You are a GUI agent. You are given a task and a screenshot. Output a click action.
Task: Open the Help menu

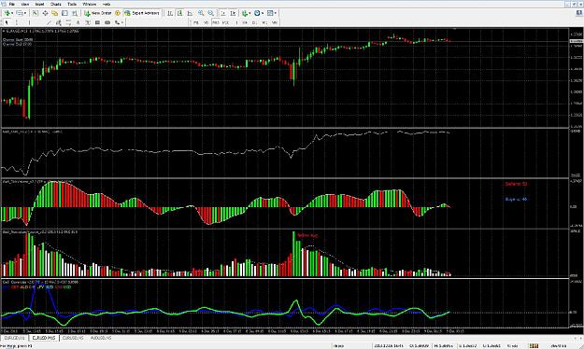(107, 4)
